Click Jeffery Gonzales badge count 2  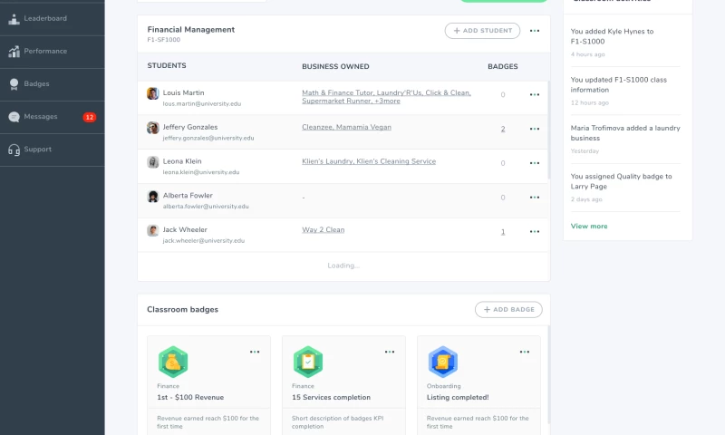pos(503,129)
